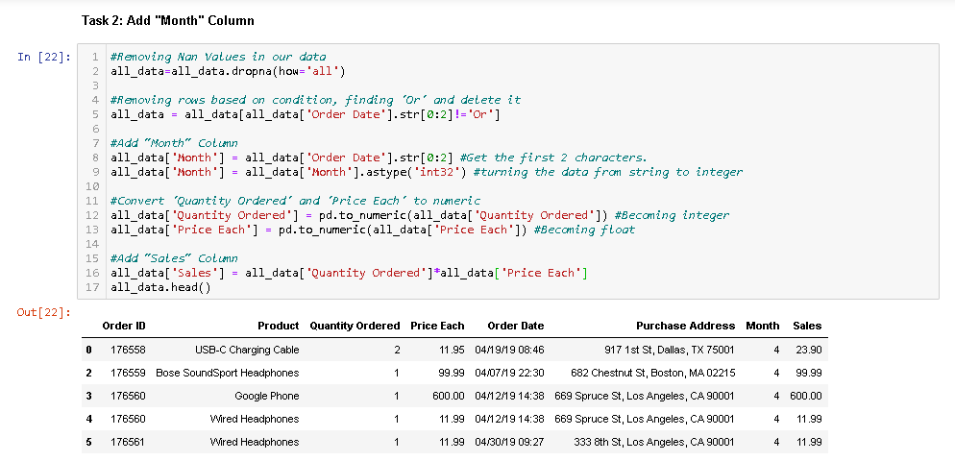
Task: Click row index 2 of the dataframe
Action: click(x=89, y=373)
